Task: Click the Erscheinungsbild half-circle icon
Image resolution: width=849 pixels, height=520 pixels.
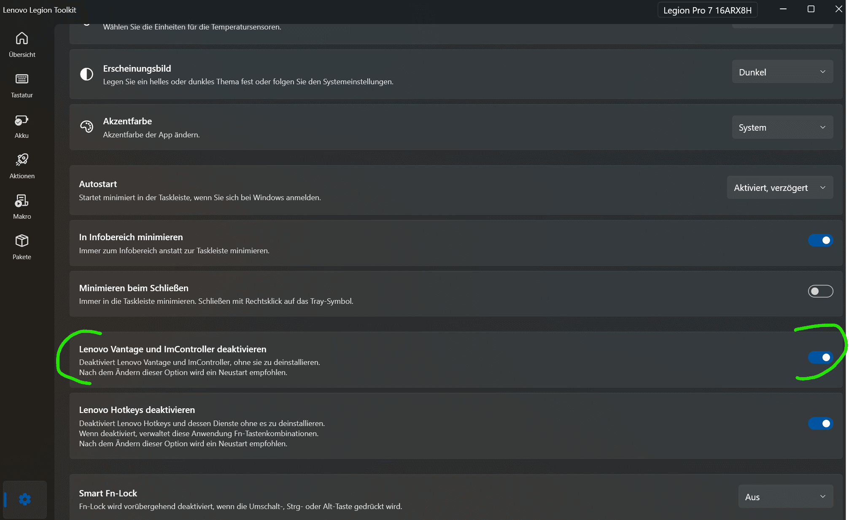Action: (x=86, y=74)
